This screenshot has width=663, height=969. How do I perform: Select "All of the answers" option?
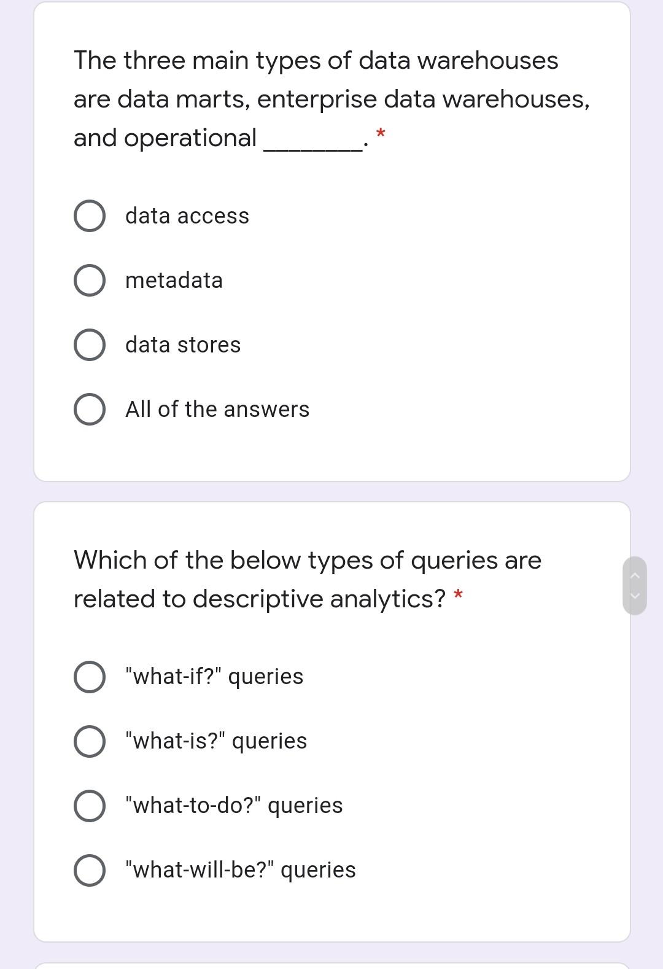click(90, 410)
